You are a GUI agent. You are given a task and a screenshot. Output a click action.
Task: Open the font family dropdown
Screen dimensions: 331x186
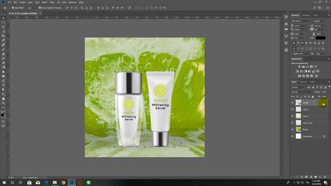pyautogui.click(x=301, y=21)
